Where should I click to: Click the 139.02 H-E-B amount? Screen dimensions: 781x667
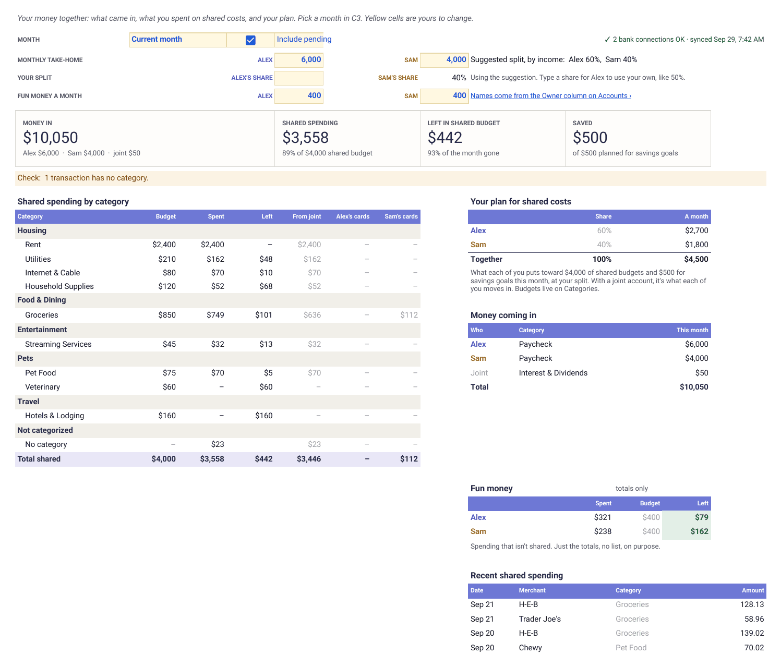(x=752, y=633)
